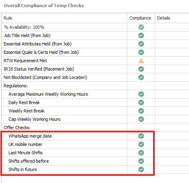Select 'UK mobile number' rule text
The image size is (189, 183).
[x=25, y=144]
